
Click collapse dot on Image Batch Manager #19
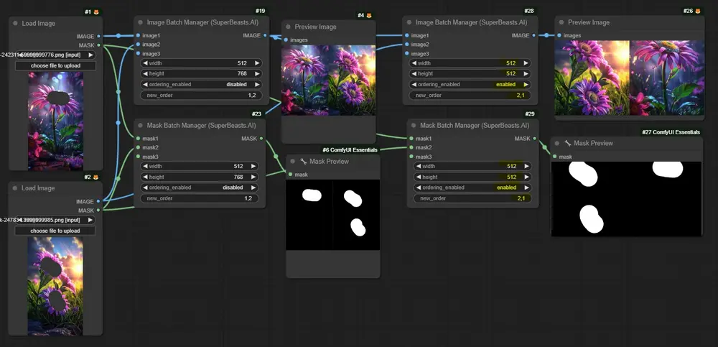(140, 22)
